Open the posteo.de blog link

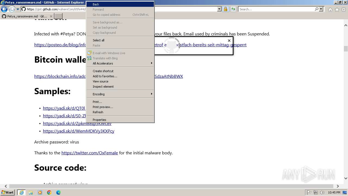pos(200,45)
